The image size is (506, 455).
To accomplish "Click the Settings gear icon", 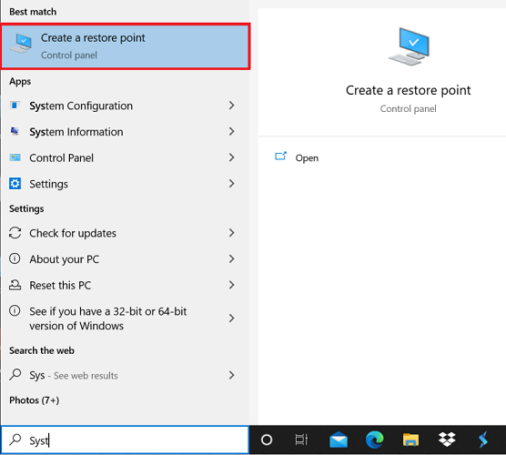I will [x=15, y=184].
